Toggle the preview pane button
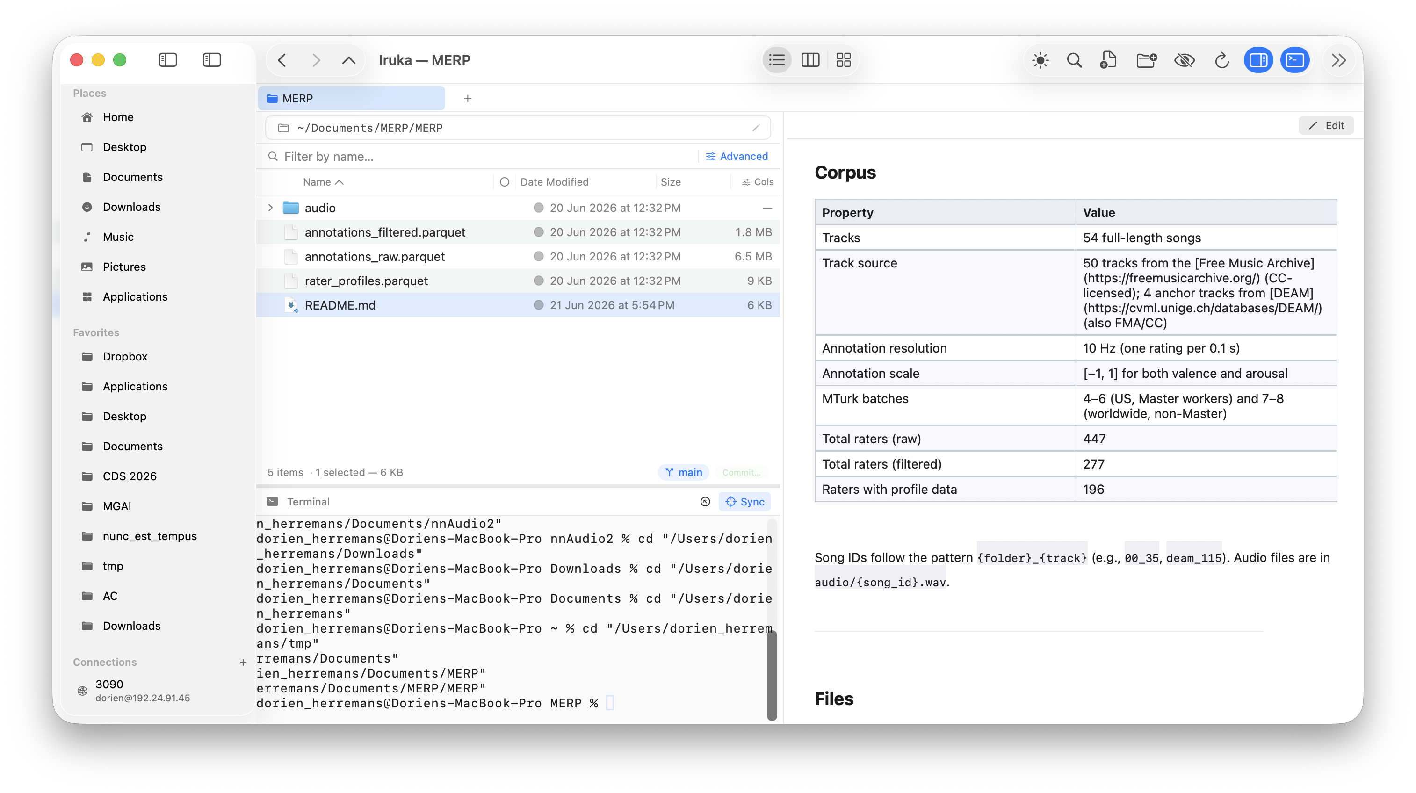This screenshot has width=1416, height=793. [x=1258, y=60]
